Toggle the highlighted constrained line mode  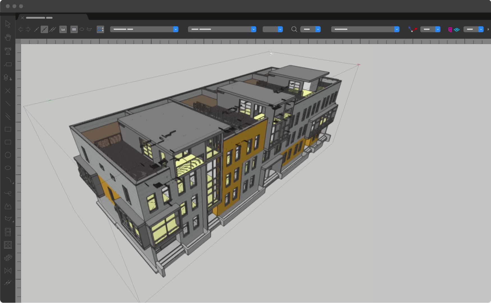click(x=44, y=29)
